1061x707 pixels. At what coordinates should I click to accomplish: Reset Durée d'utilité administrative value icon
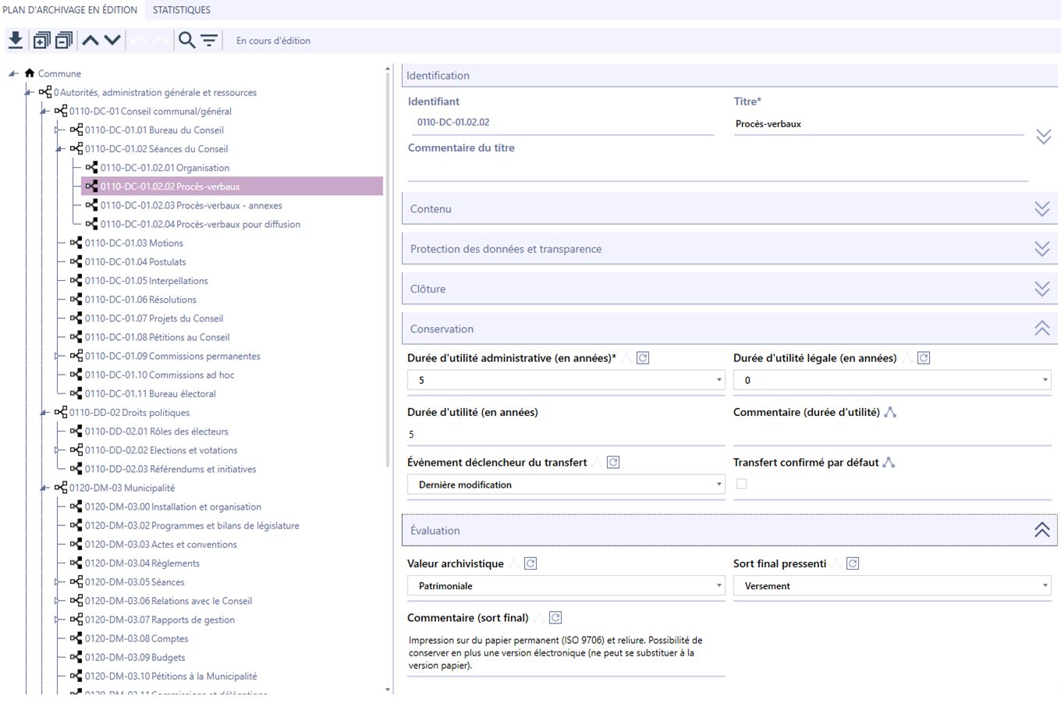643,358
